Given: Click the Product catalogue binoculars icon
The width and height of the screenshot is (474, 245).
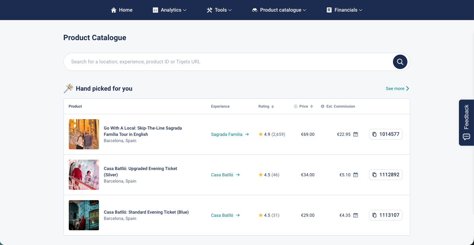Looking at the screenshot, I should click(x=255, y=10).
